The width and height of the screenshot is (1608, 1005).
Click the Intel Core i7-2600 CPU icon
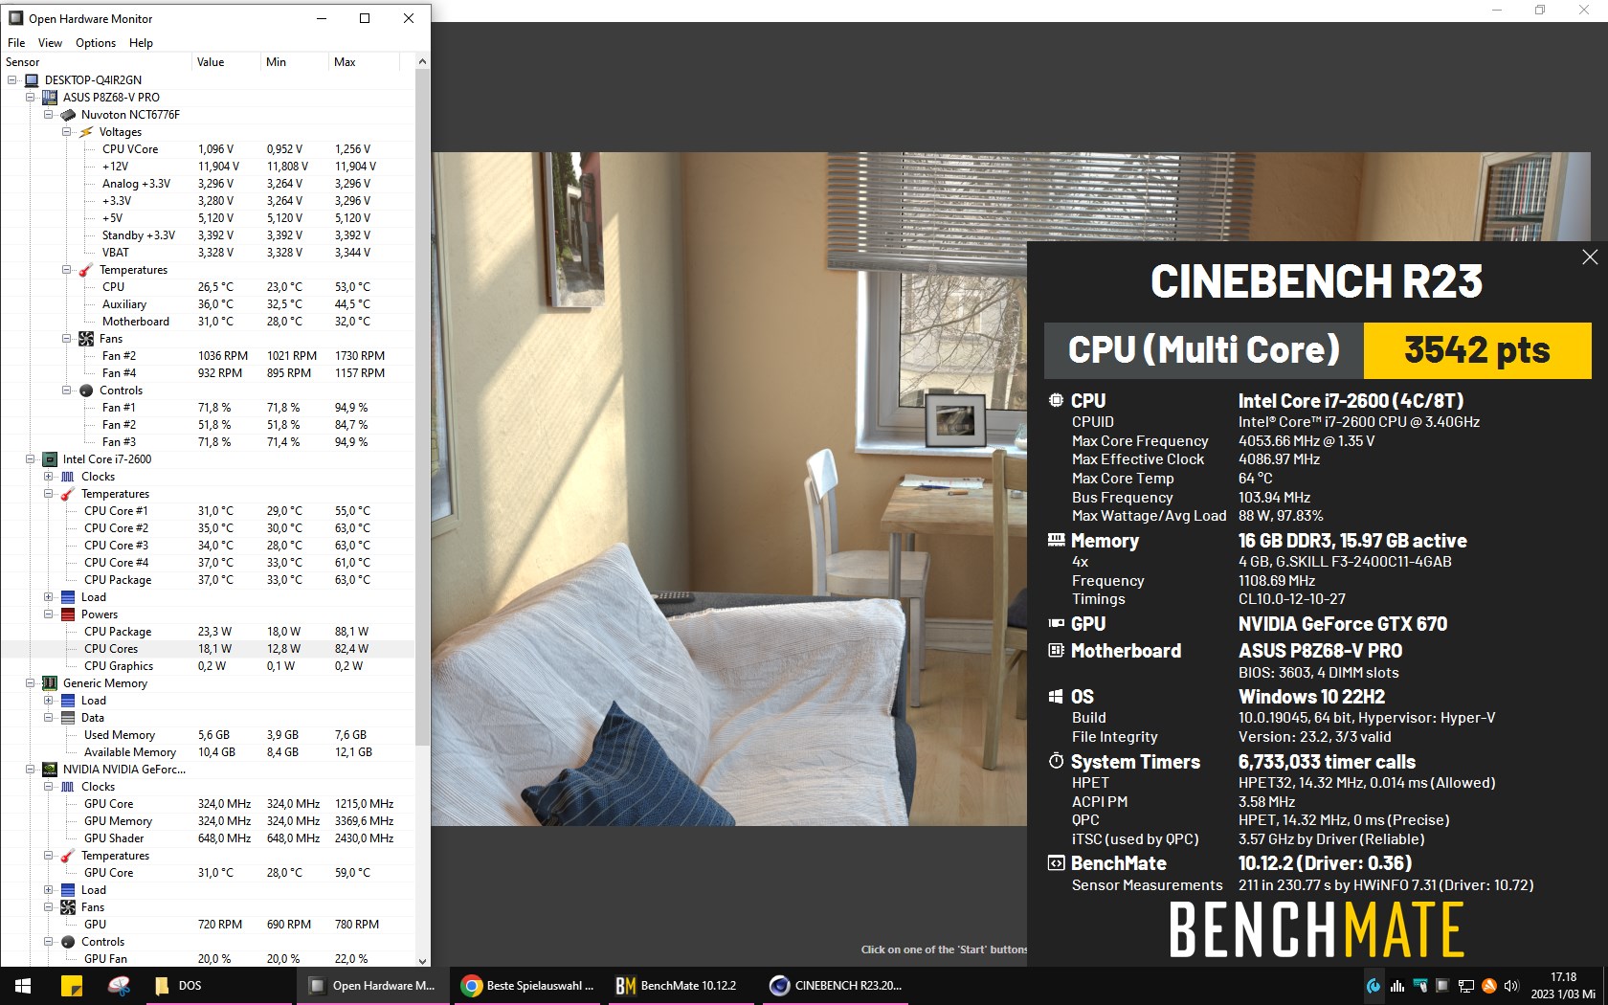50,459
